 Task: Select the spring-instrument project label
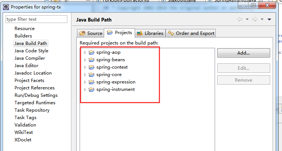[x=115, y=89]
